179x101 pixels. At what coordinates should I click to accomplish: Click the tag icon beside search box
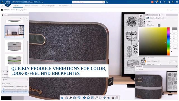point(107,2)
